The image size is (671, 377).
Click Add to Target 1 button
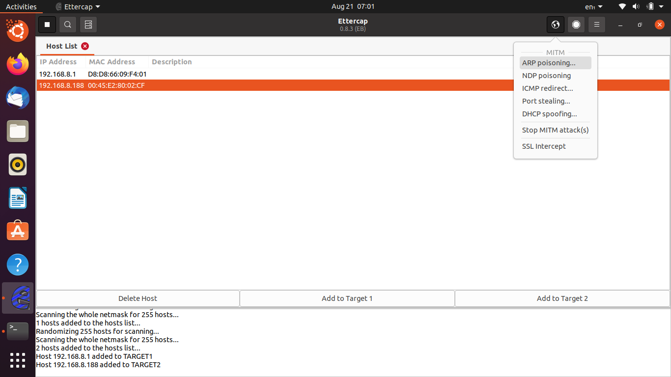tap(347, 298)
